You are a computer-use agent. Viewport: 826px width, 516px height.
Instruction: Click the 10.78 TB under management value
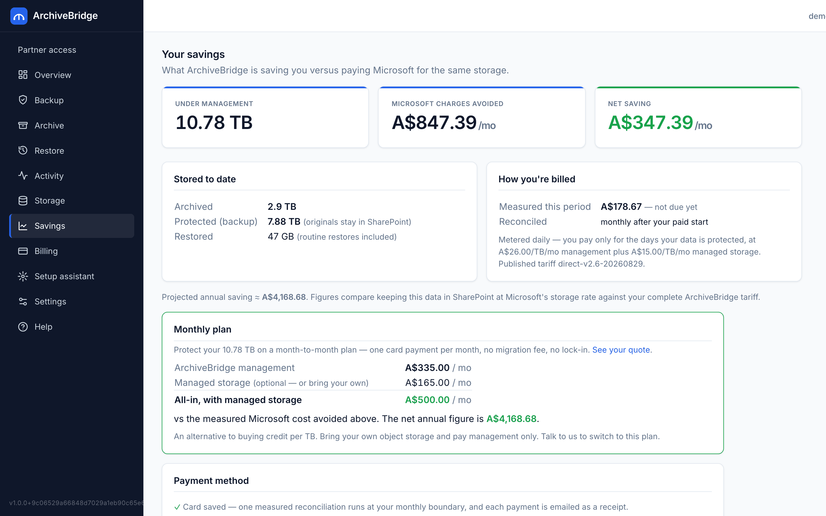(214, 122)
